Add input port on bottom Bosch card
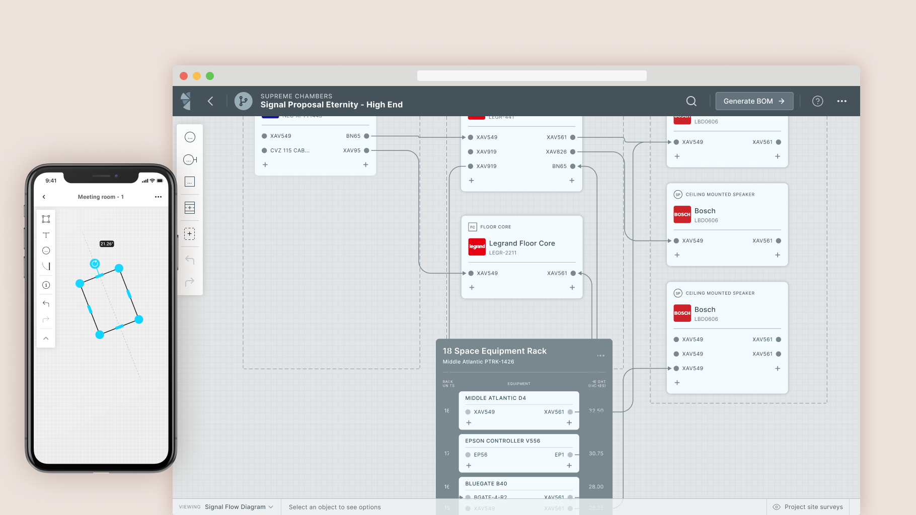916x515 pixels. tap(677, 383)
